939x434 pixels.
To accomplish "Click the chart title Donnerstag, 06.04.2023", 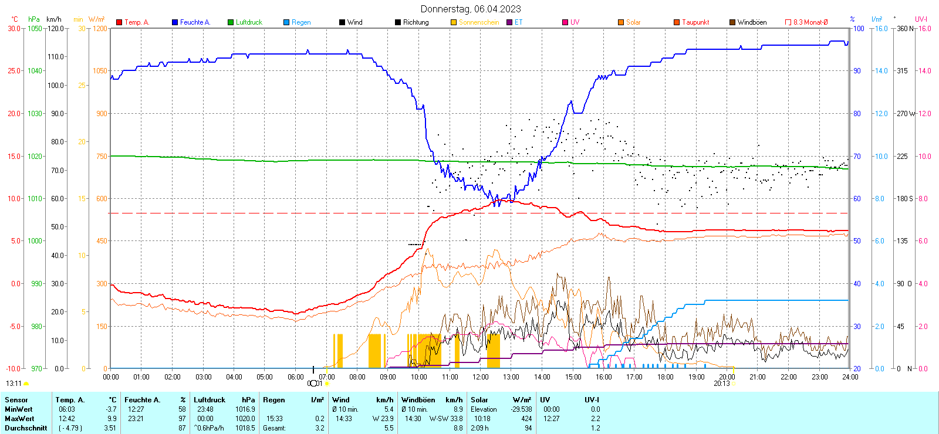I will [470, 9].
